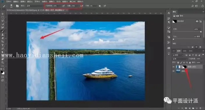This screenshot has height=110, width=205.
Task: Click the Change Screen Mode icon
Action: (2, 81)
